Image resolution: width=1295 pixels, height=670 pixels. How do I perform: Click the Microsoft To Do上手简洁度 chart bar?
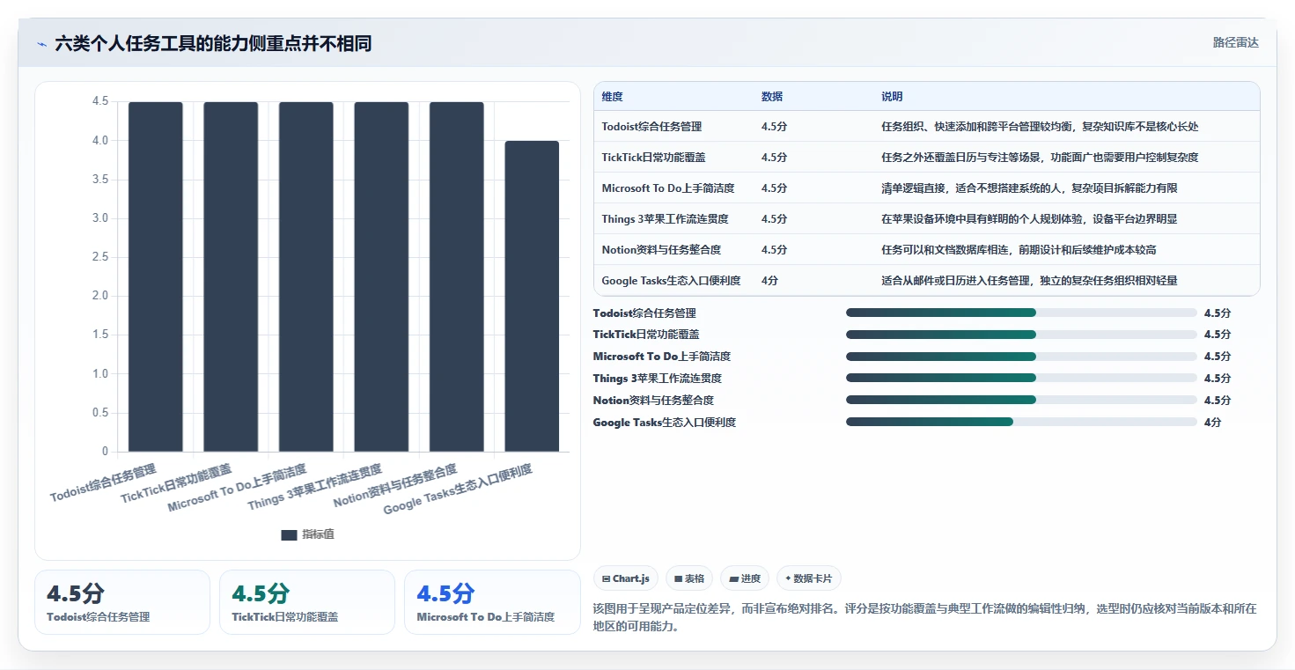306,276
